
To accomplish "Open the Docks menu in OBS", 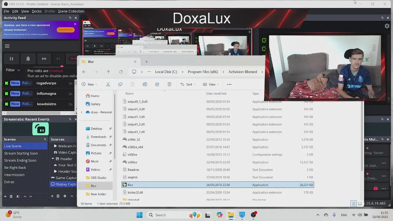I will pyautogui.click(x=37, y=11).
